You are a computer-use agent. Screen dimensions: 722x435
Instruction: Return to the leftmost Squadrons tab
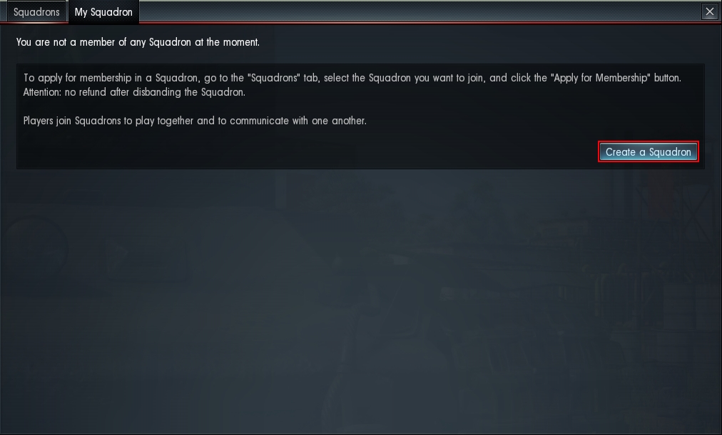[x=36, y=12]
